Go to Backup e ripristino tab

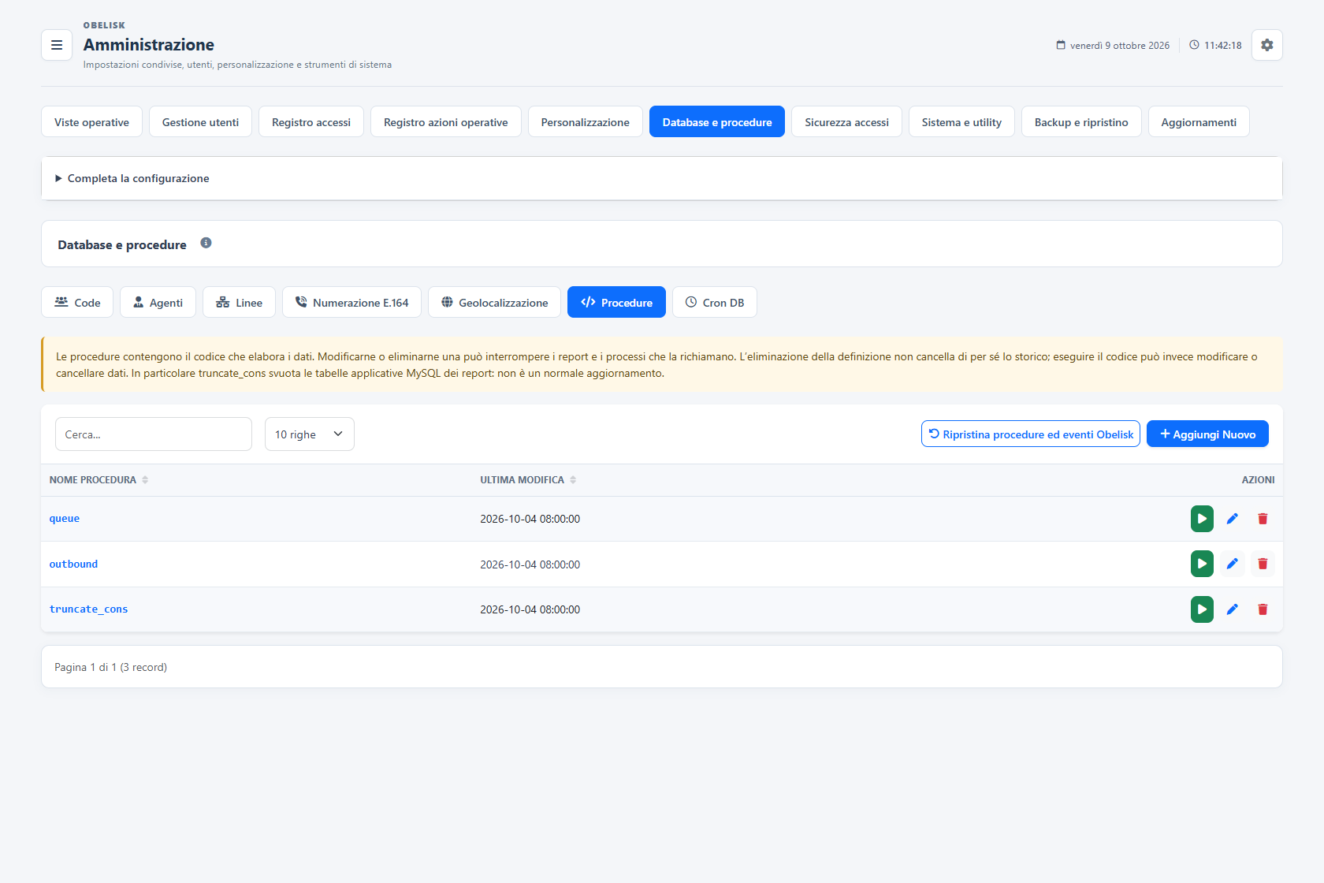pos(1081,121)
